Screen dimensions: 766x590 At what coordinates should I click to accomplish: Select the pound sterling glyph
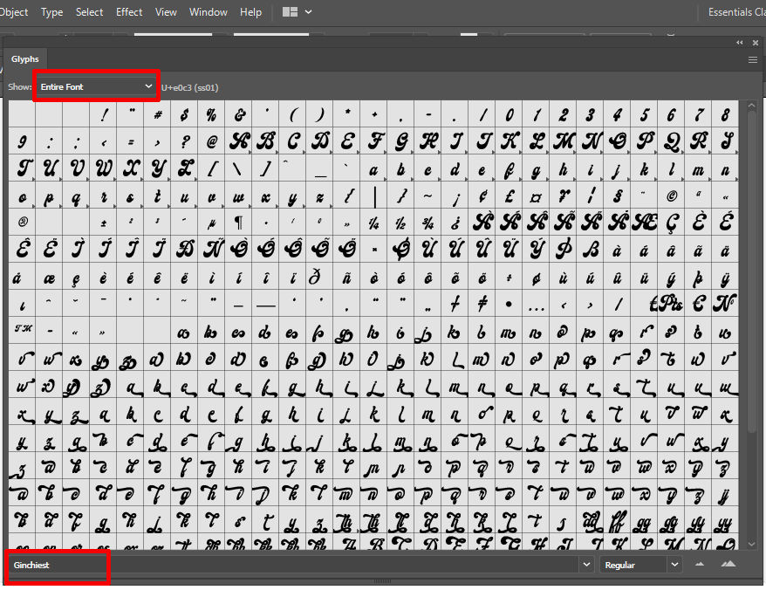pyautogui.click(x=509, y=196)
